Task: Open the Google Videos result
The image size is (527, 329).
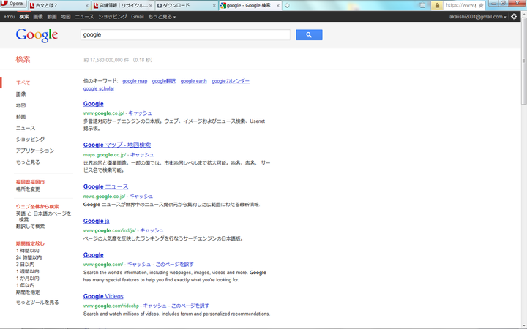Action: coord(103,296)
